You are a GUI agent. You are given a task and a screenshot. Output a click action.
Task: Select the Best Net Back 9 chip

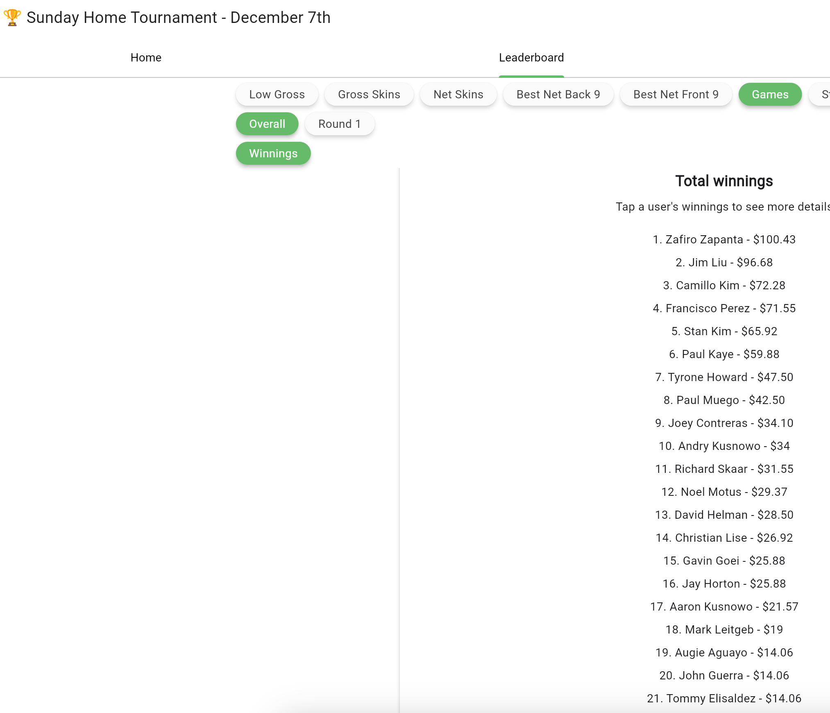[558, 94]
